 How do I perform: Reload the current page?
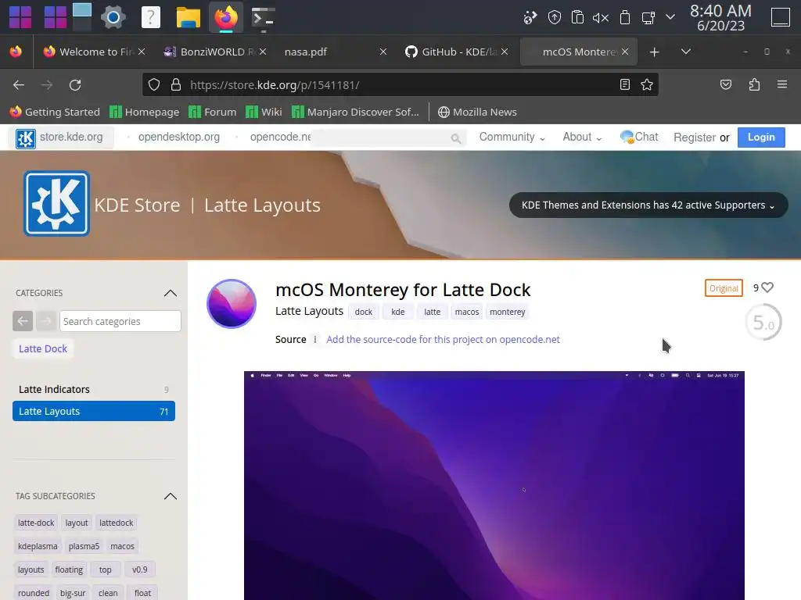(75, 84)
